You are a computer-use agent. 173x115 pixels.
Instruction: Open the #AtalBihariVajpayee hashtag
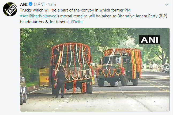(38, 16)
